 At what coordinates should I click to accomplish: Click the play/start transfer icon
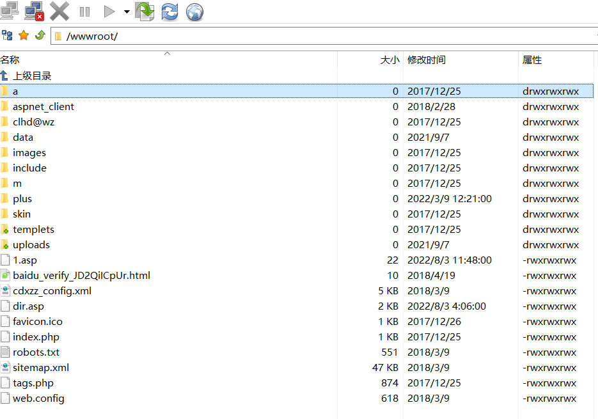[x=109, y=12]
